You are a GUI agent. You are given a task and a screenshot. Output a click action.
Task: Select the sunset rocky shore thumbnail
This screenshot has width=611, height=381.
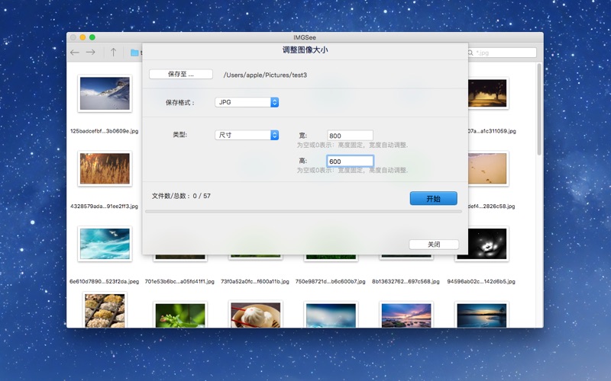point(406,315)
